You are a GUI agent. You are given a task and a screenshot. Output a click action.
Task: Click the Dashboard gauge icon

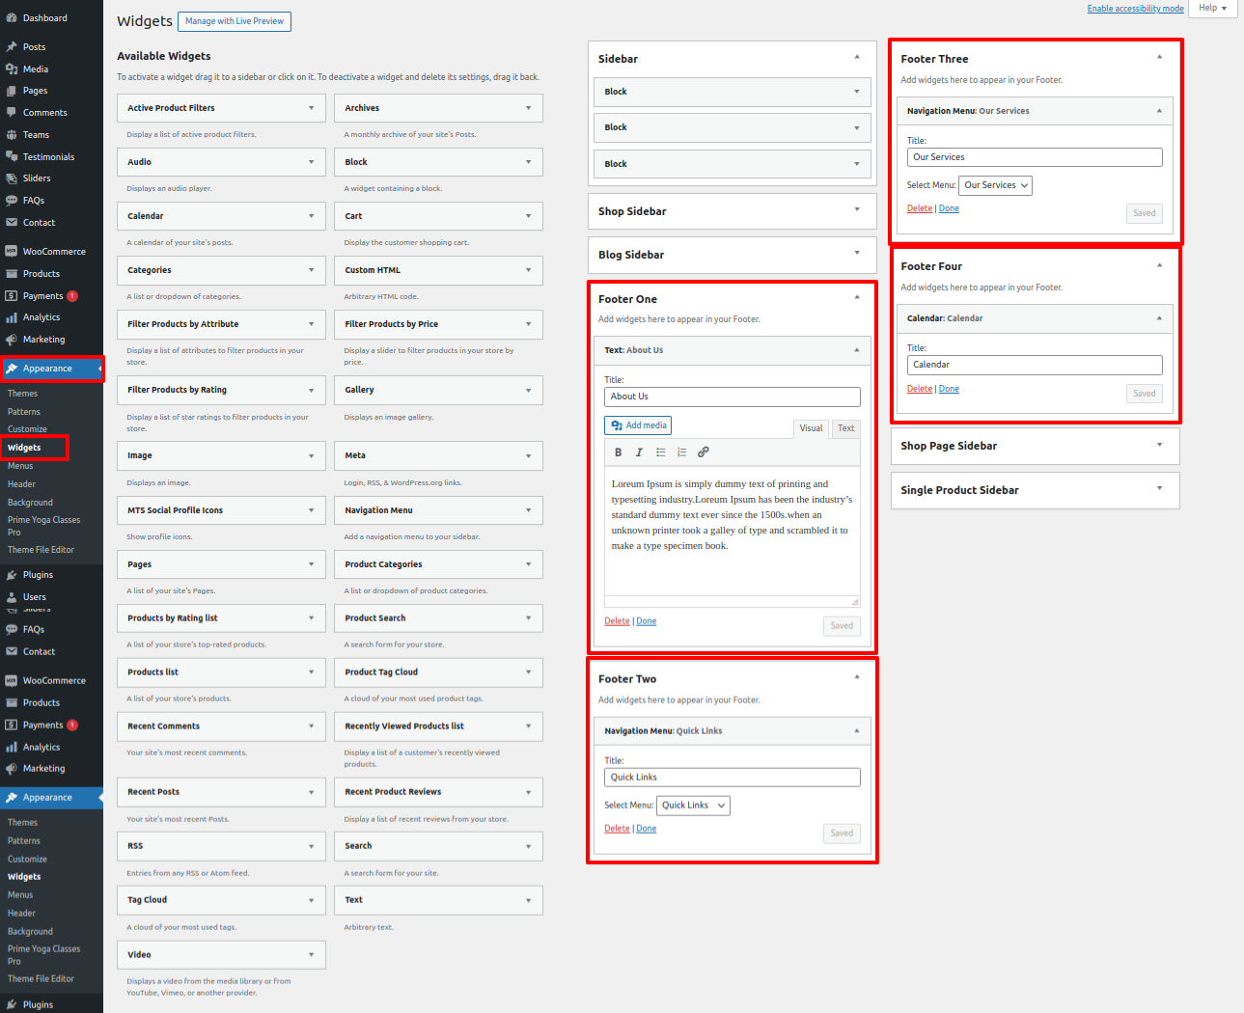click(x=12, y=18)
